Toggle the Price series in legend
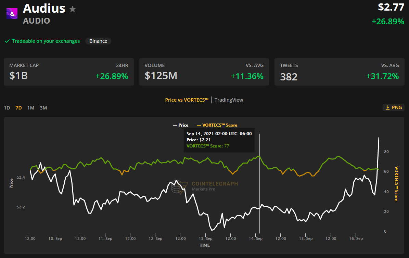The image size is (409, 258). pos(180,125)
